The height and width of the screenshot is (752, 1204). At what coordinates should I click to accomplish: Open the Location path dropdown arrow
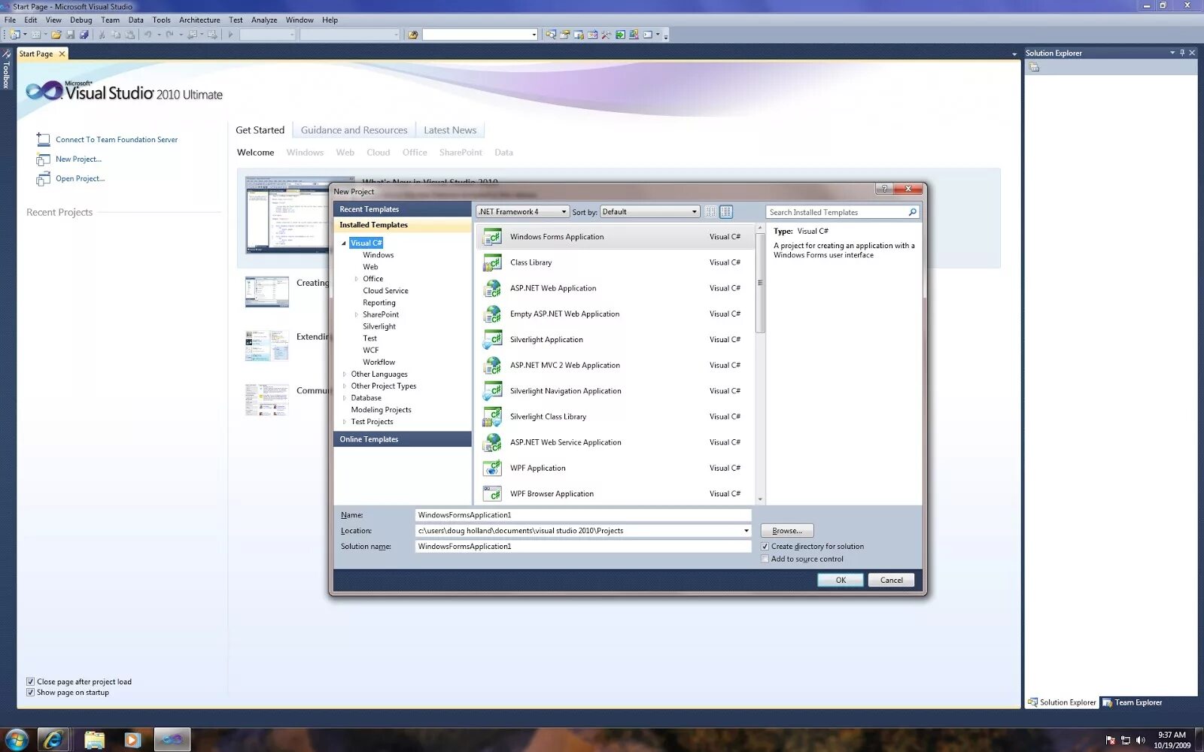(746, 531)
